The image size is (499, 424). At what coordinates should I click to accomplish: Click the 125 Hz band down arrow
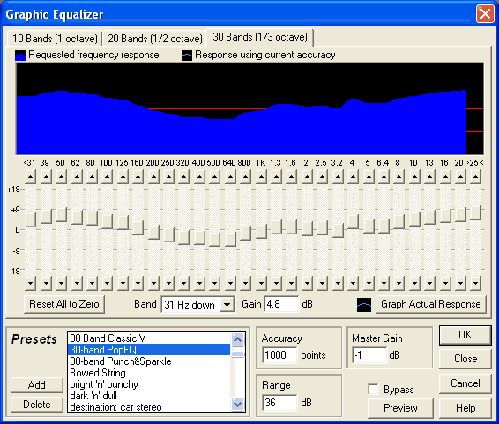coord(123,283)
